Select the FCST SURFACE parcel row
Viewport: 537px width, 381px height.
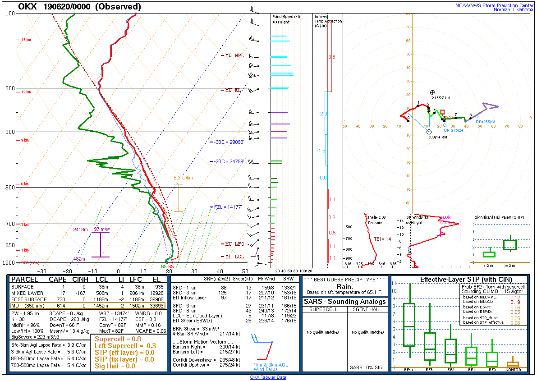click(87, 299)
